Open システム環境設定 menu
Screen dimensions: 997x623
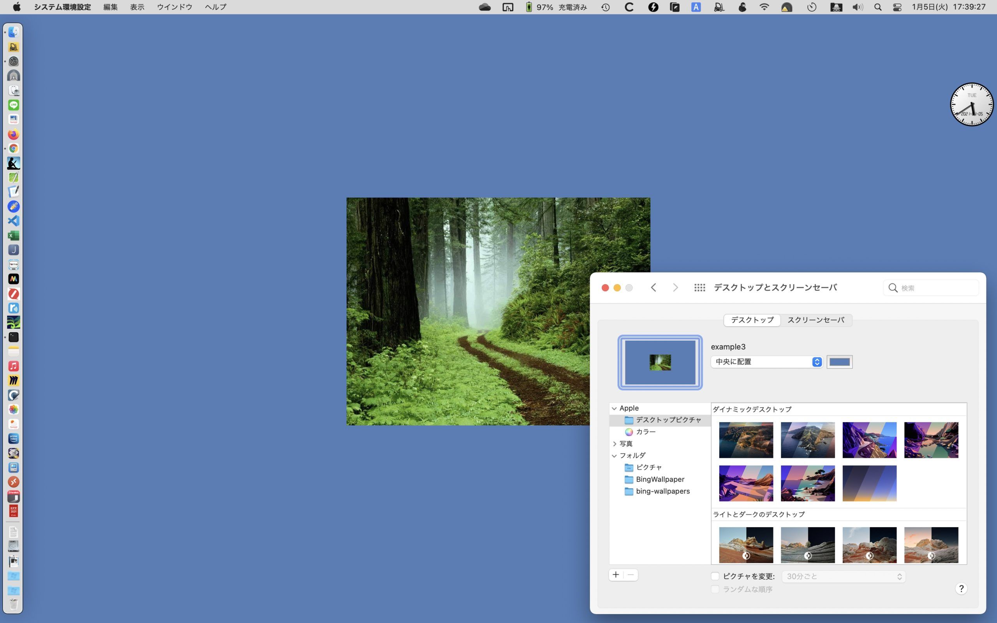tap(62, 7)
